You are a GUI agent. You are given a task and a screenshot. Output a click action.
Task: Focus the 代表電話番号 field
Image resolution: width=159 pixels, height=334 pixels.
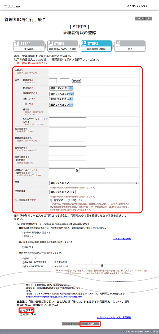click(68, 130)
